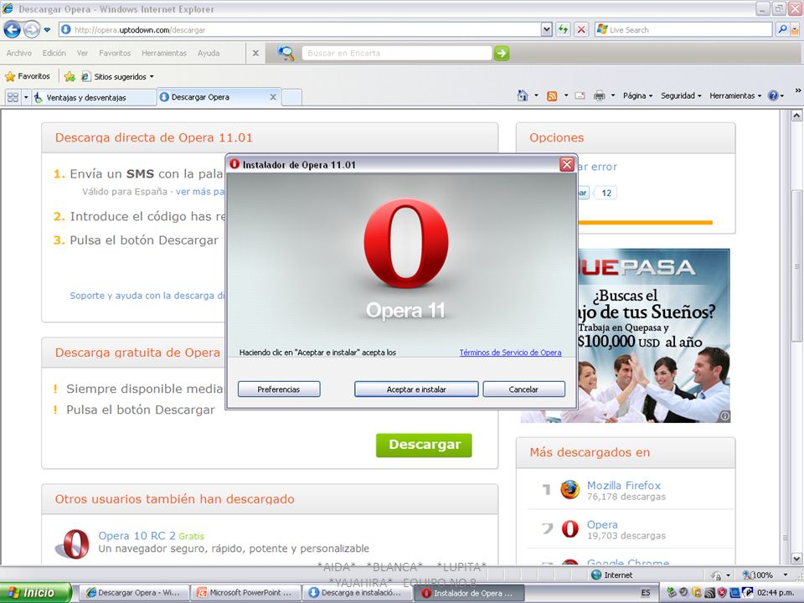The image size is (804, 603).
Task: Click the address bar URL field
Action: coord(300,30)
